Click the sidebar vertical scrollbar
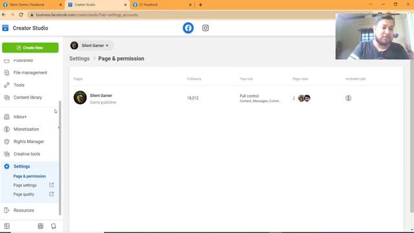Screen dimensions: 414x233 pyautogui.click(x=60, y=158)
